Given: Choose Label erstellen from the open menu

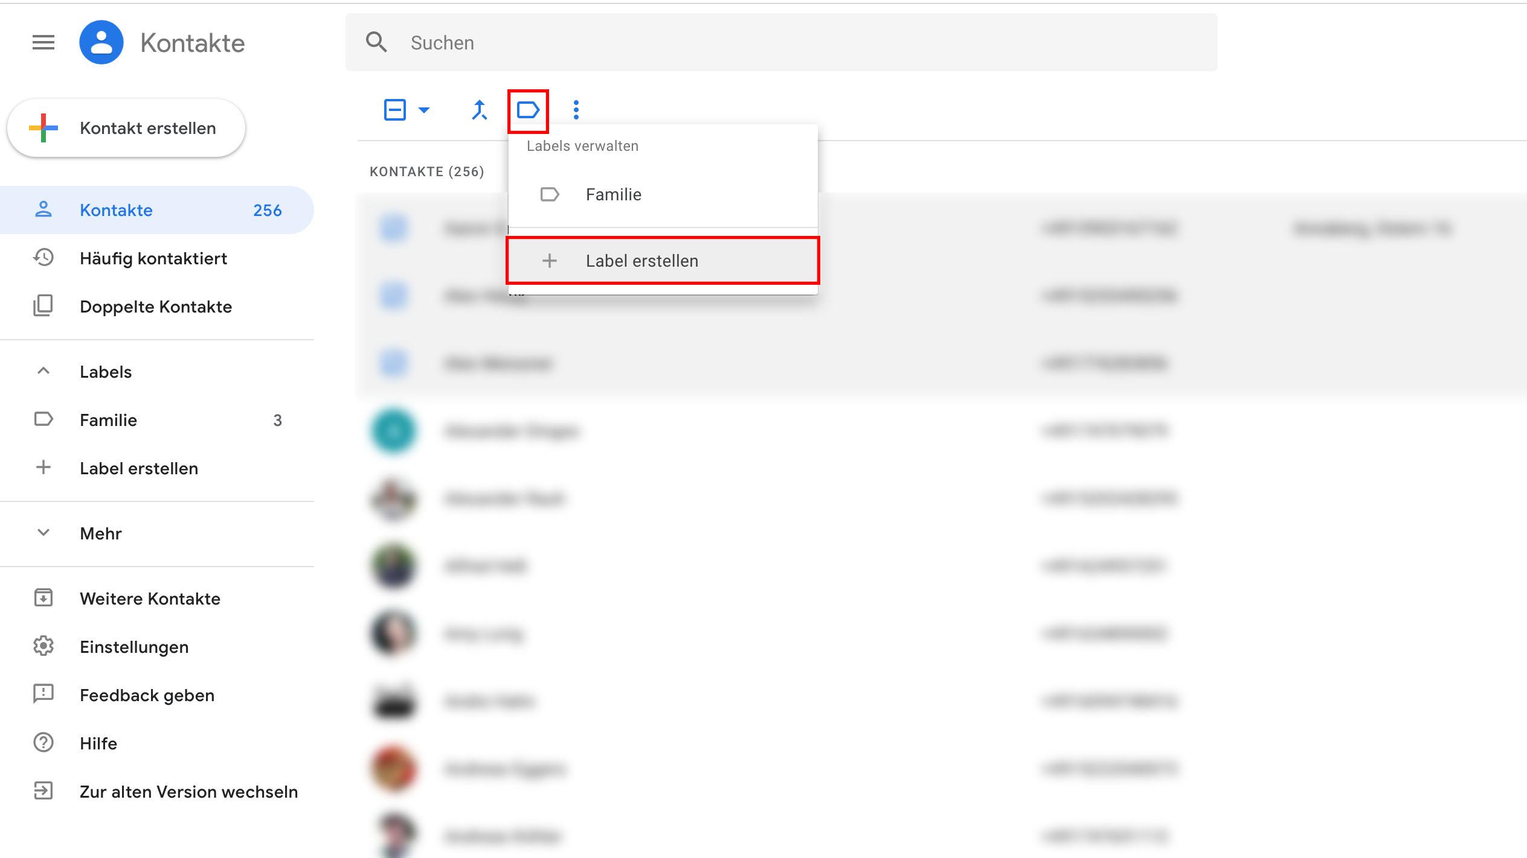Looking at the screenshot, I should pyautogui.click(x=641, y=261).
